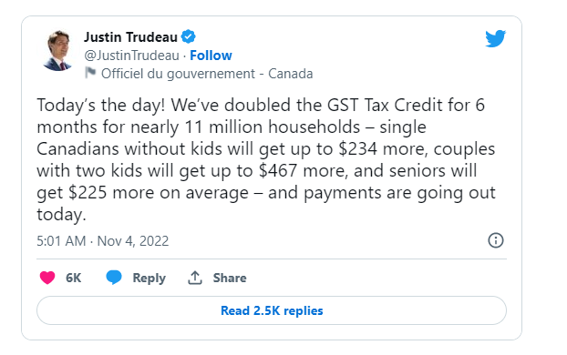Follow Justin Trudeau's account
This screenshot has width=567, height=355.
(211, 56)
